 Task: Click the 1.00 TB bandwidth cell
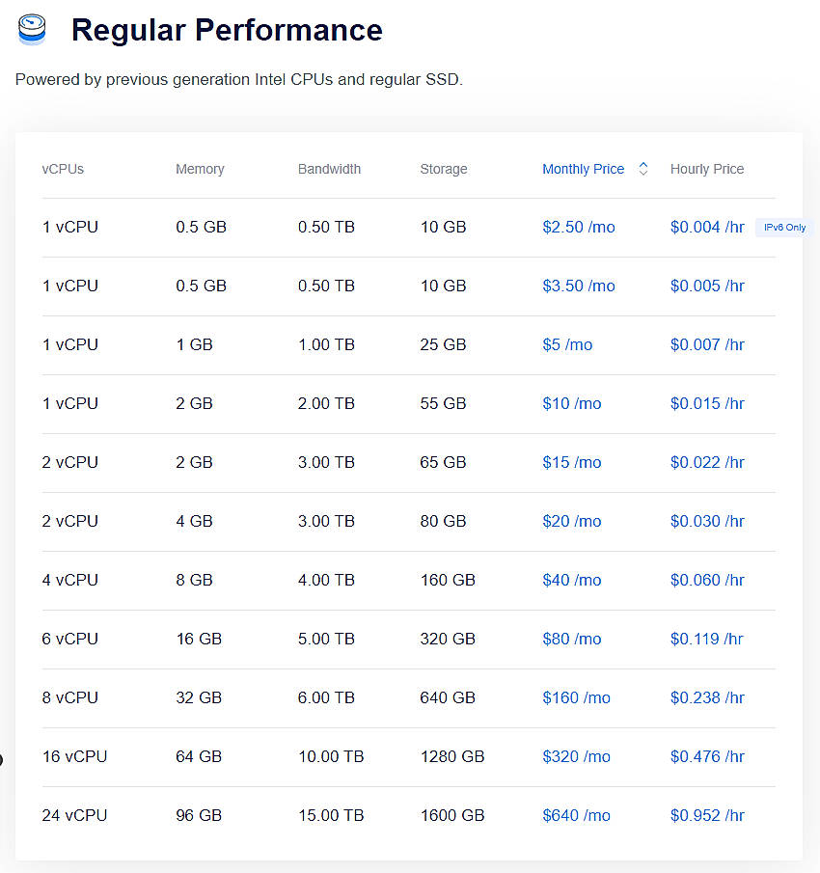(x=326, y=344)
